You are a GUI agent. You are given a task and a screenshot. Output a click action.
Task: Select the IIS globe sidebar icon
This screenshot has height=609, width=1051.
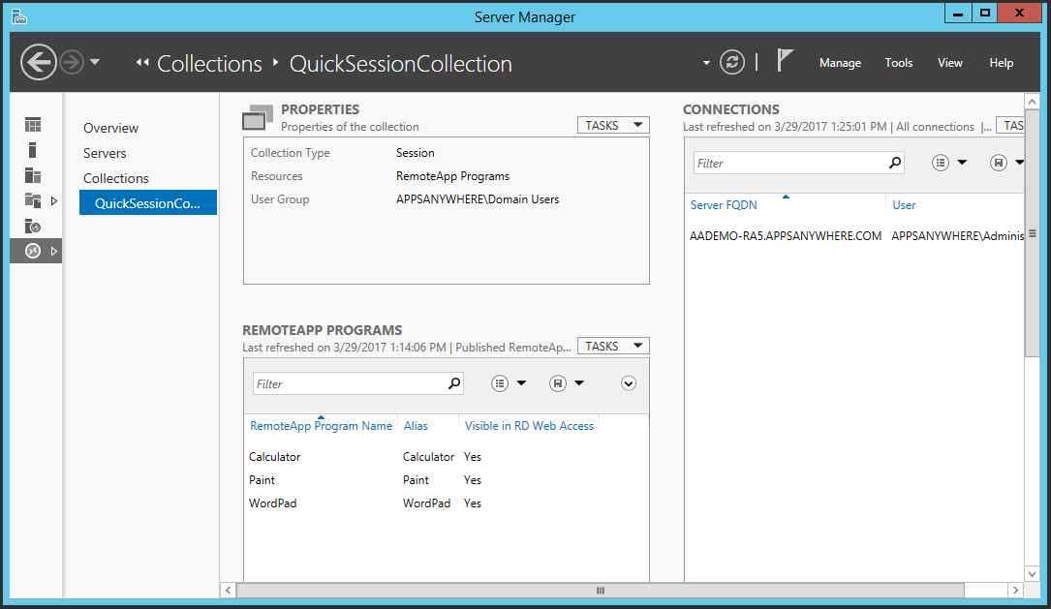33,226
